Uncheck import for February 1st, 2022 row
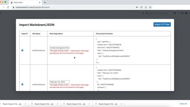Viewport: 190px width, 107px height. [22, 84]
